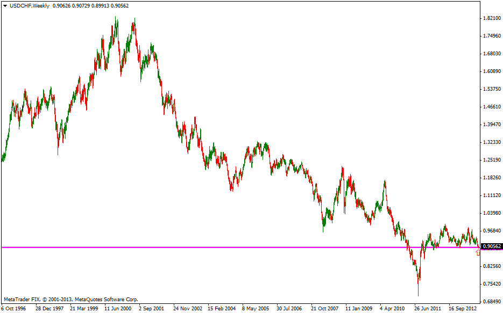Click the MetaTrader FIX copyright text
503x313 pixels.
[x=70, y=299]
